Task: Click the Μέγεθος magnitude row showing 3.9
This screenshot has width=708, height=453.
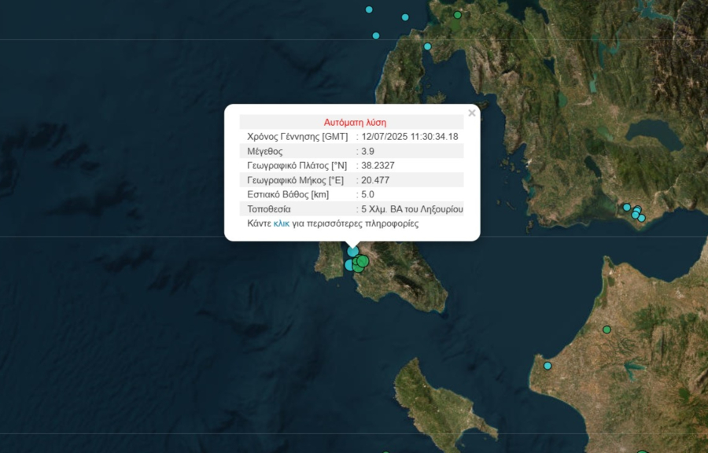Action: point(315,152)
